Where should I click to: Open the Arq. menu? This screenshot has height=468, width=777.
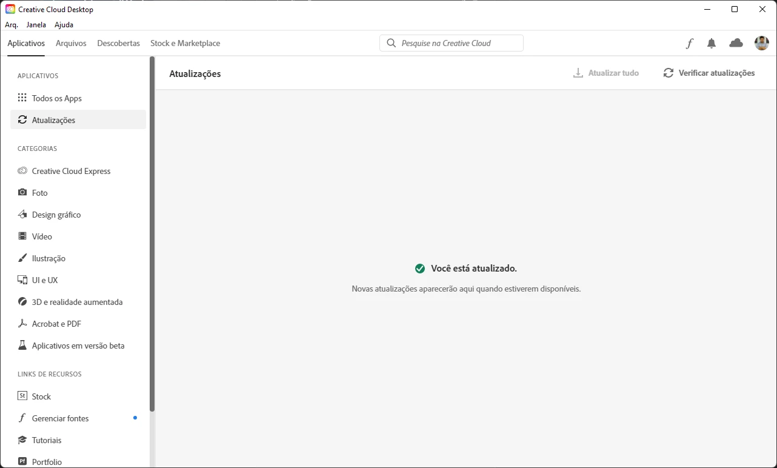click(x=12, y=25)
